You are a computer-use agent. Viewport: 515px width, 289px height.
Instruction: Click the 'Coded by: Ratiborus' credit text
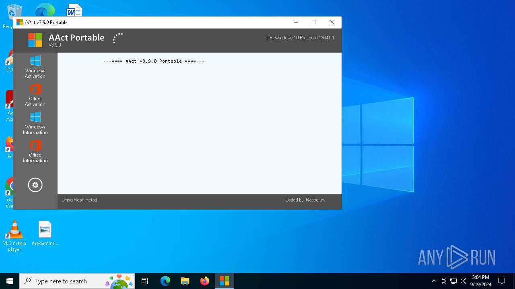[305, 200]
